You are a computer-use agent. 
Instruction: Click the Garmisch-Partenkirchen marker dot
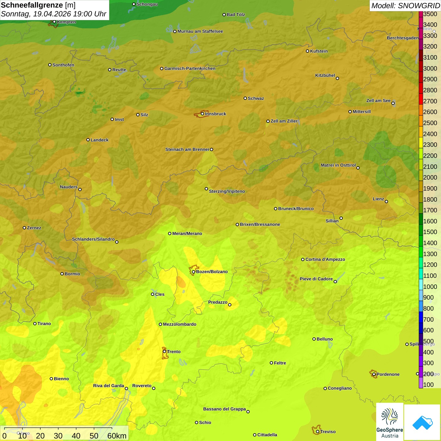(162, 68)
